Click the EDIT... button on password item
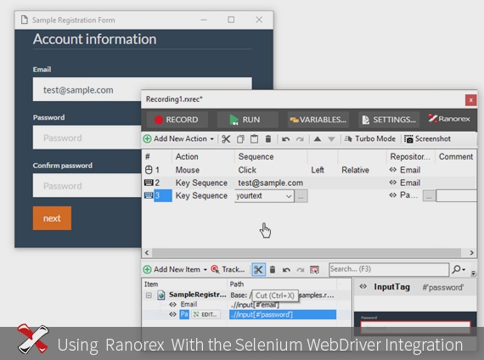Viewport: 484px width, 360px height. [x=205, y=315]
